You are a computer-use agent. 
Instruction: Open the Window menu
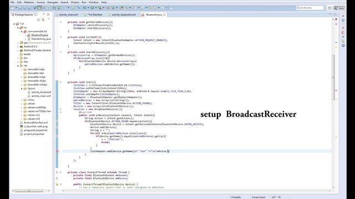[94, 2]
